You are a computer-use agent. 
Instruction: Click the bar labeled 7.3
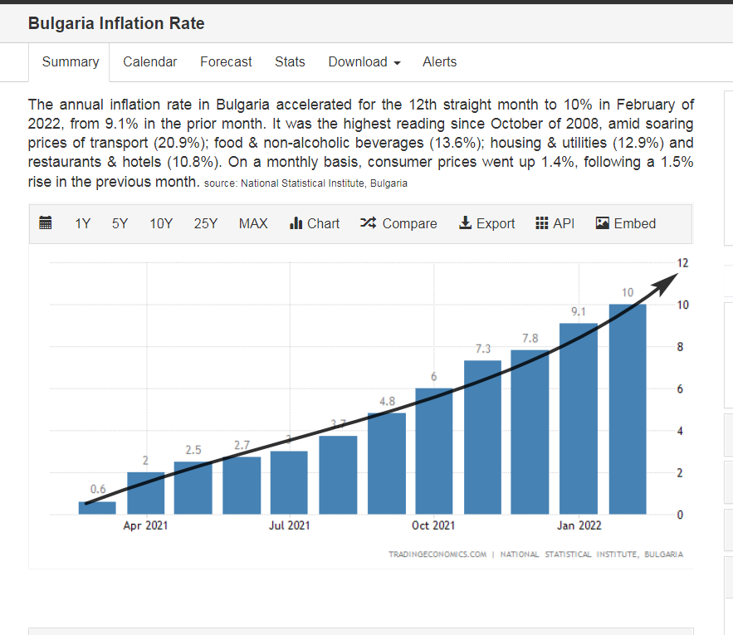tap(482, 437)
